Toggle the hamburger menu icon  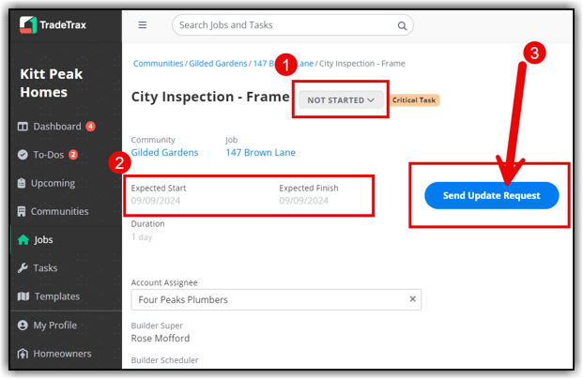point(143,25)
